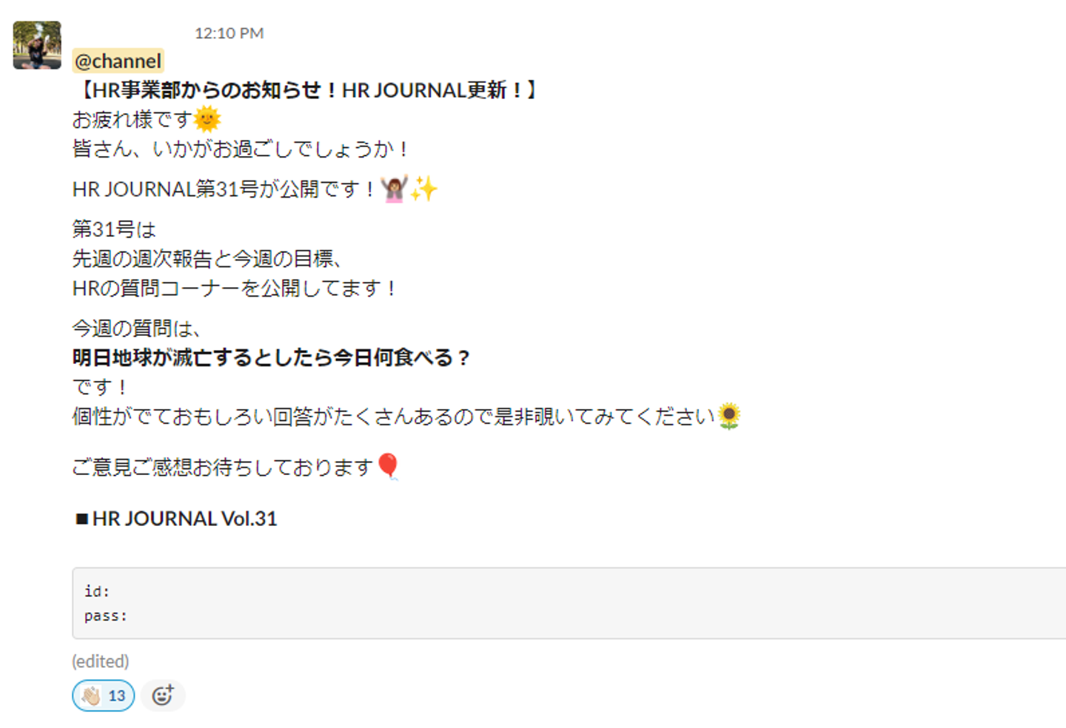Click the woman raising hands emoji
The height and width of the screenshot is (728, 1066).
tap(394, 189)
